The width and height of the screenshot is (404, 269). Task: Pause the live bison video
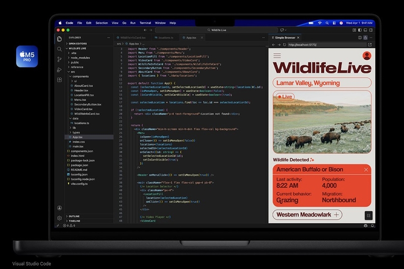(279, 148)
